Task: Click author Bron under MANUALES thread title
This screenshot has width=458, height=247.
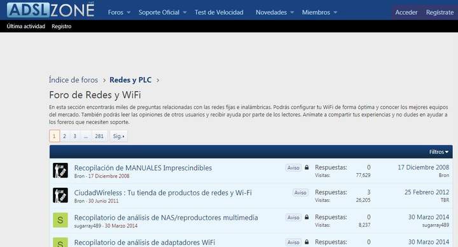Action: click(79, 176)
